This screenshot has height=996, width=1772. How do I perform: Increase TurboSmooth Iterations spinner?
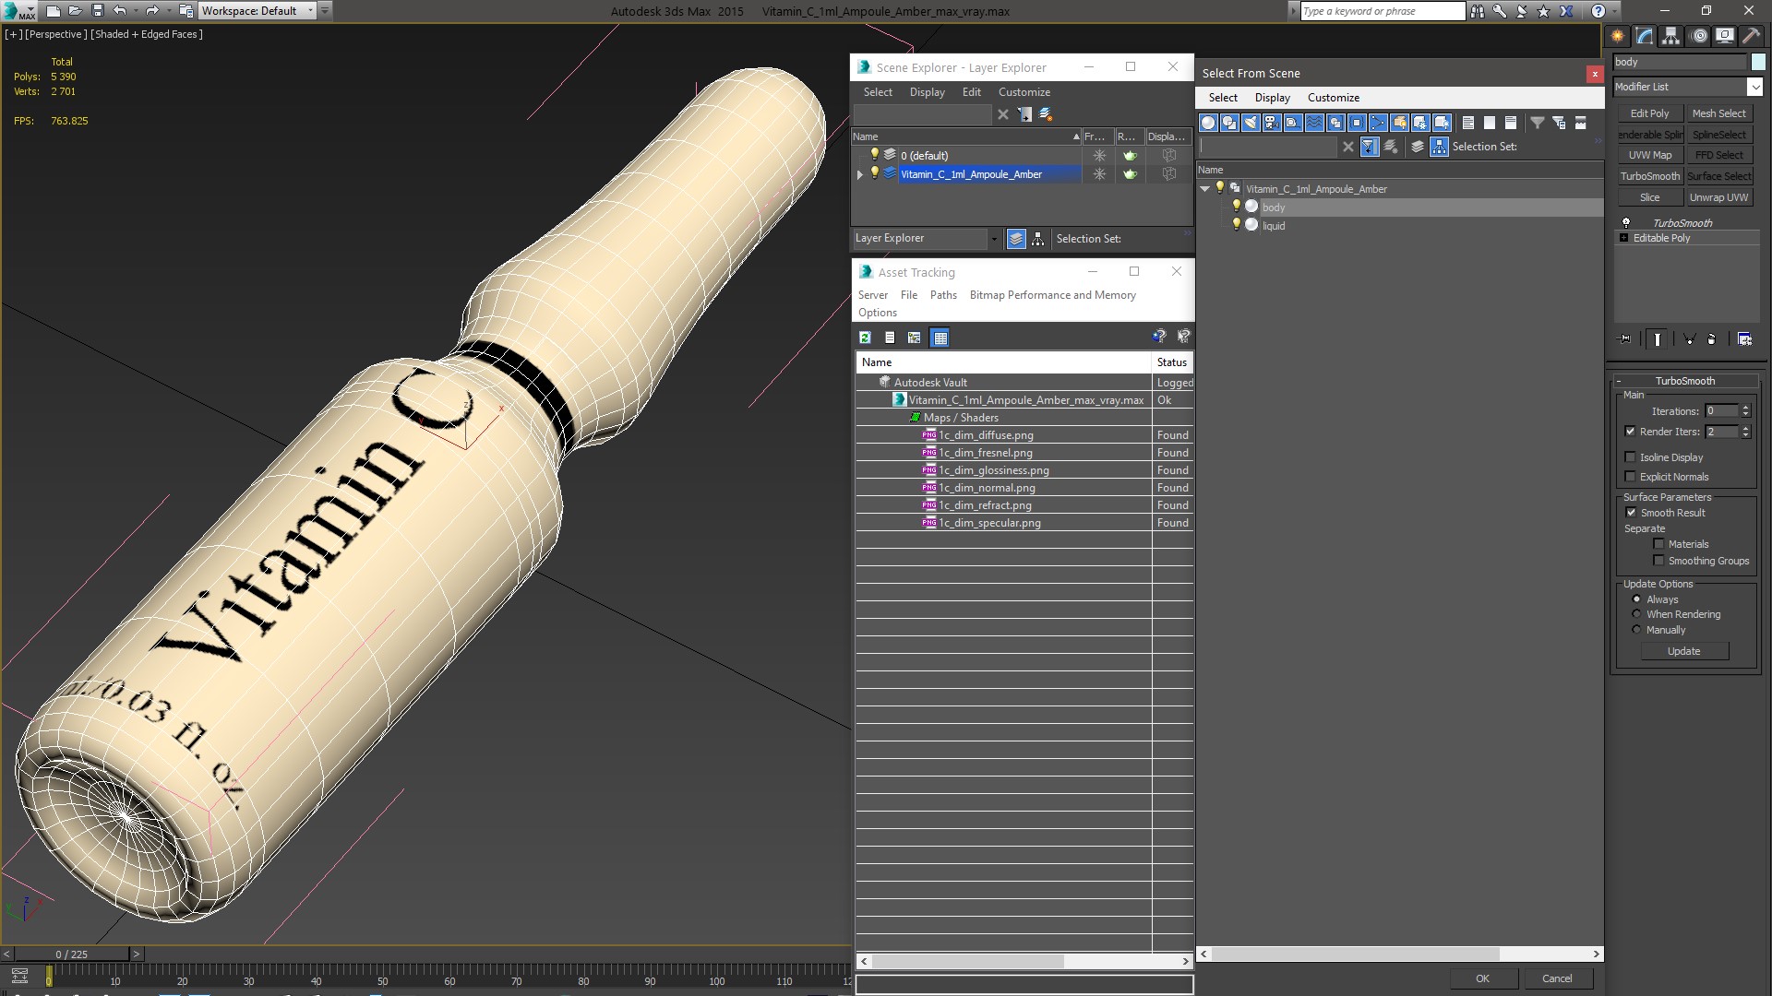pyautogui.click(x=1745, y=408)
